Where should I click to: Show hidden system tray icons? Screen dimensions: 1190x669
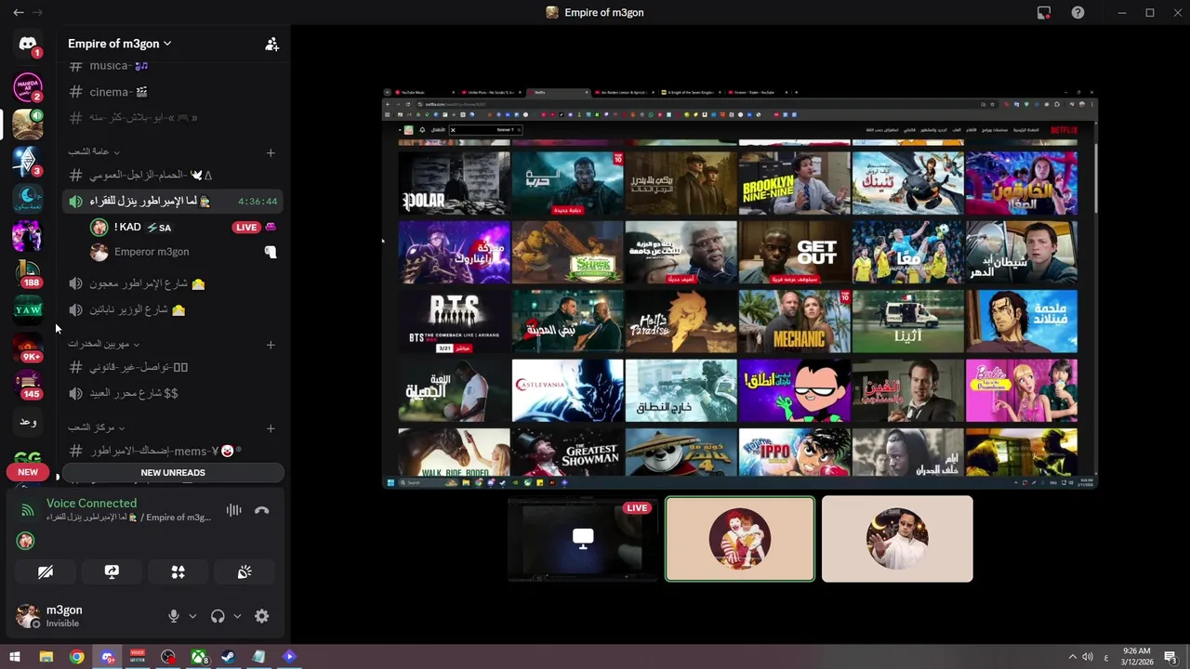coord(1072,657)
